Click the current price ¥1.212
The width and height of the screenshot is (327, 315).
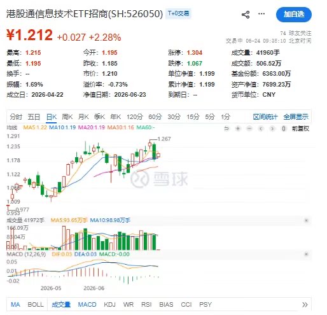pos(29,35)
